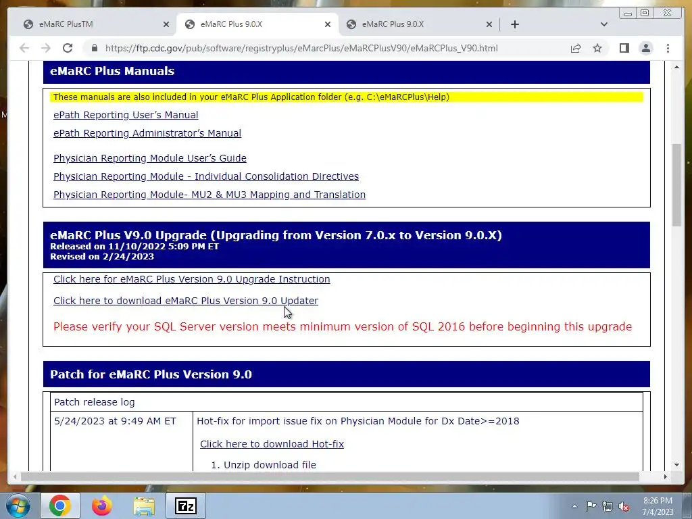The image size is (692, 519).
Task: Click the network tray icon
Action: click(x=608, y=506)
